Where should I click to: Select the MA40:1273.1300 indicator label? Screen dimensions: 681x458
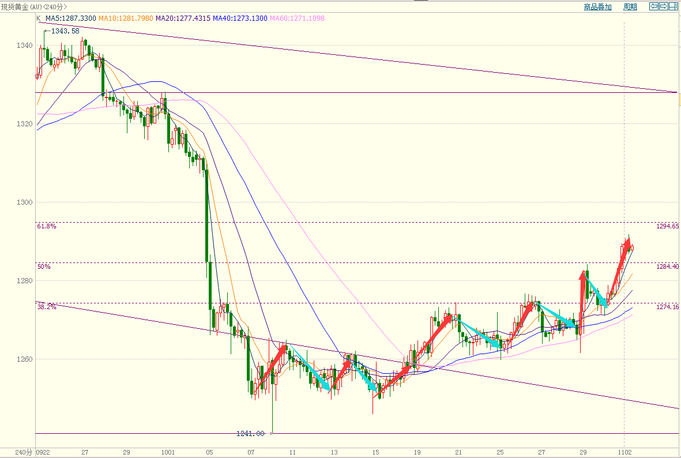[240, 18]
